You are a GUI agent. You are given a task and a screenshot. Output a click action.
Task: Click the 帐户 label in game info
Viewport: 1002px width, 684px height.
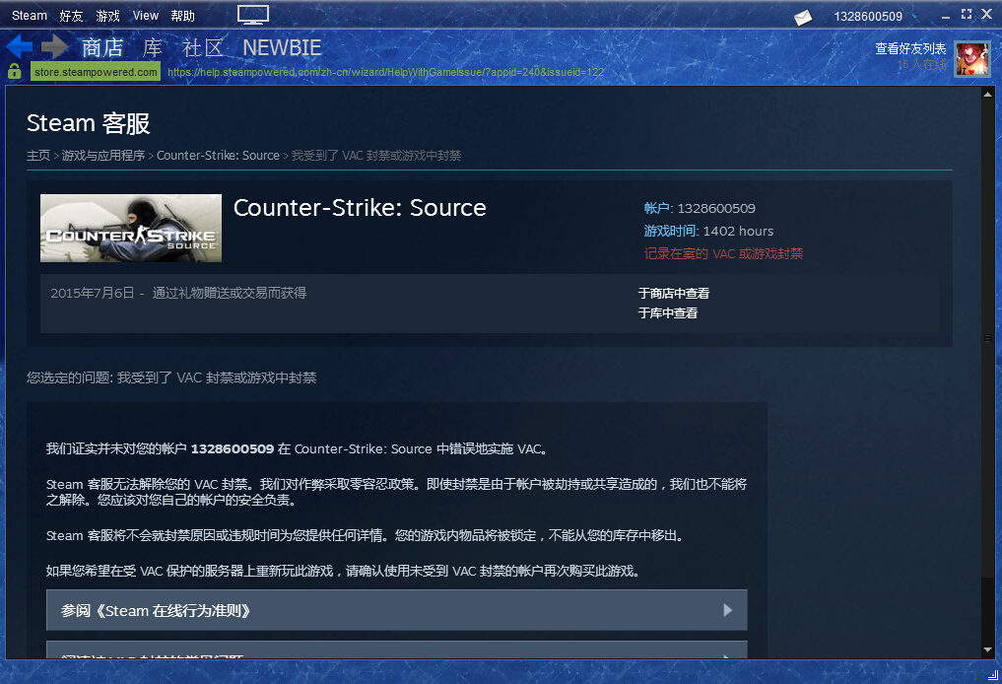657,208
